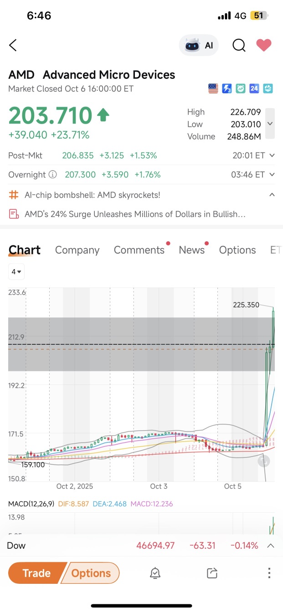The width and height of the screenshot is (283, 613).
Task: Expand the Post-Mkt row chevron
Action: [272, 156]
